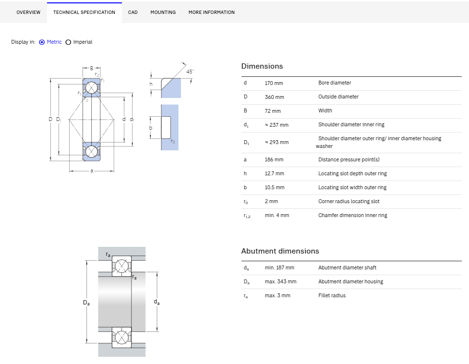Click the 'Fillet radius' description
Image resolution: width=469 pixels, height=364 pixels.
point(332,295)
